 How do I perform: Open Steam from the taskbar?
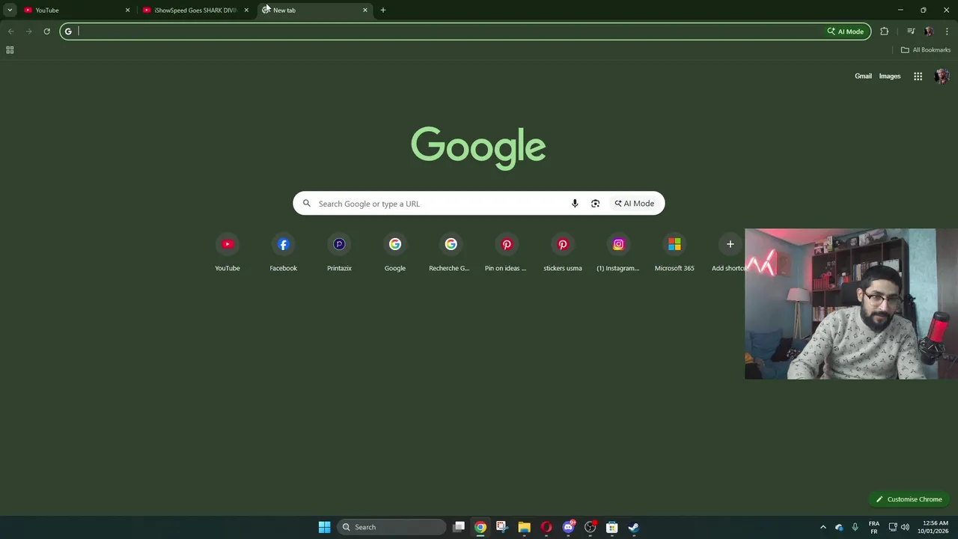point(633,527)
